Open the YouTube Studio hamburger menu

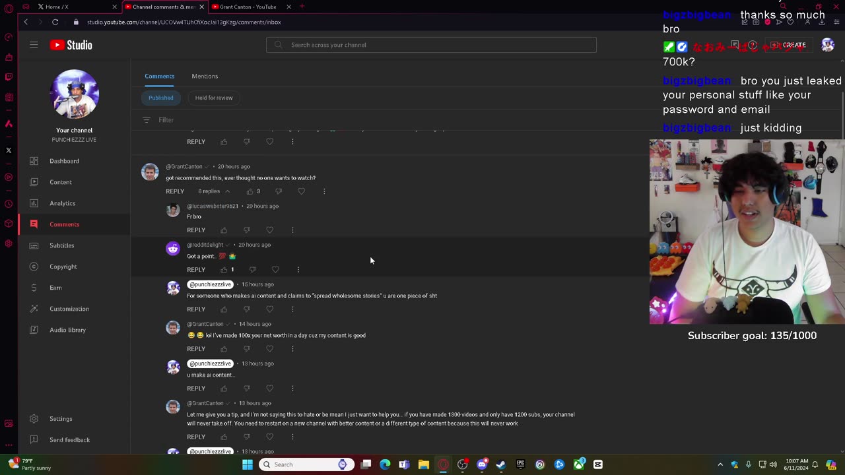coord(34,45)
